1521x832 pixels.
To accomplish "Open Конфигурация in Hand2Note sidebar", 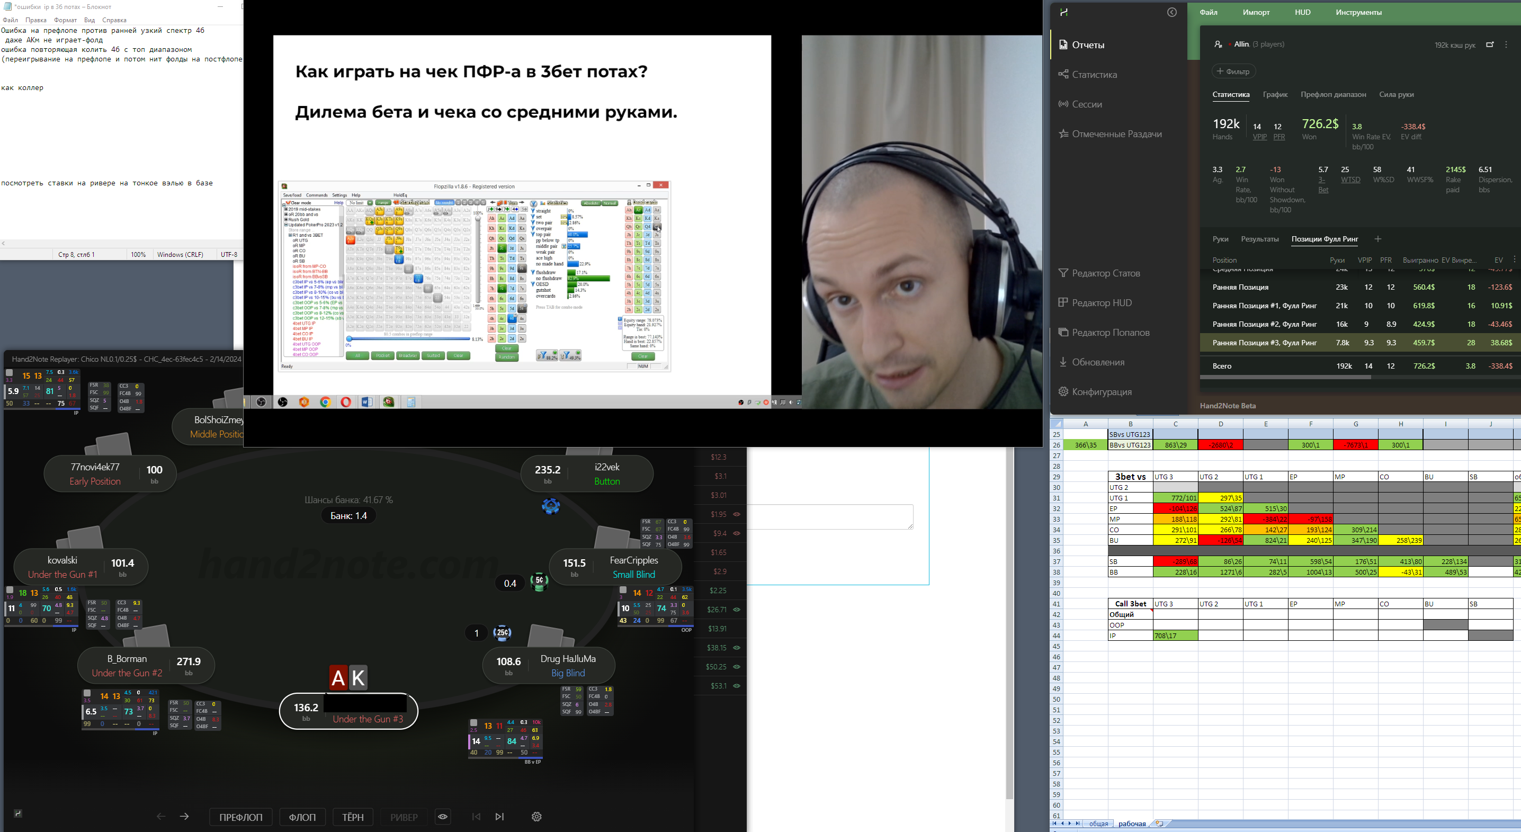I will pos(1095,391).
